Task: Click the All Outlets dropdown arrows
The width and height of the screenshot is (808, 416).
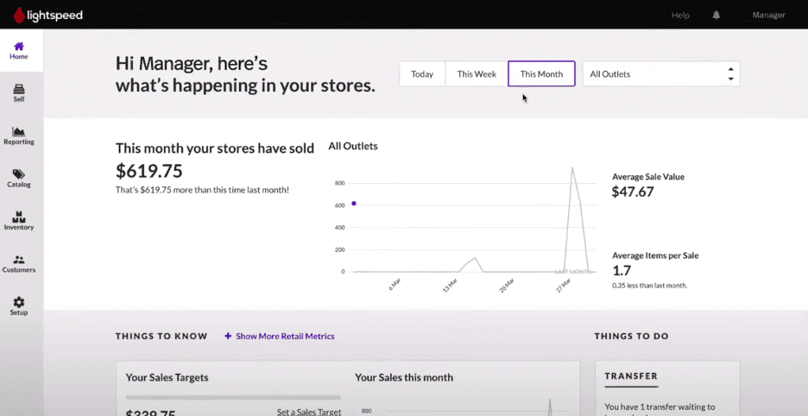Action: (x=730, y=74)
